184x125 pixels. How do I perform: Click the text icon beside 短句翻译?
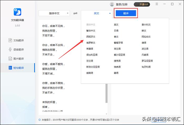10,68
